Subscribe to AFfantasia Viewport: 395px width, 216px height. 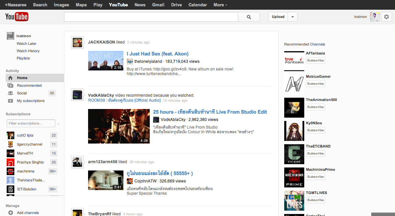[x=315, y=60]
